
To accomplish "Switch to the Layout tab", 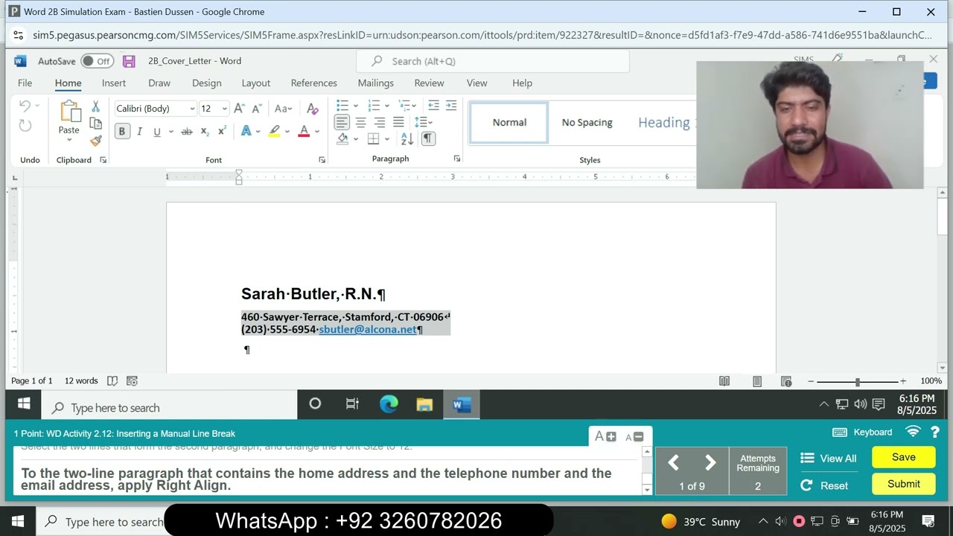I will 255,83.
